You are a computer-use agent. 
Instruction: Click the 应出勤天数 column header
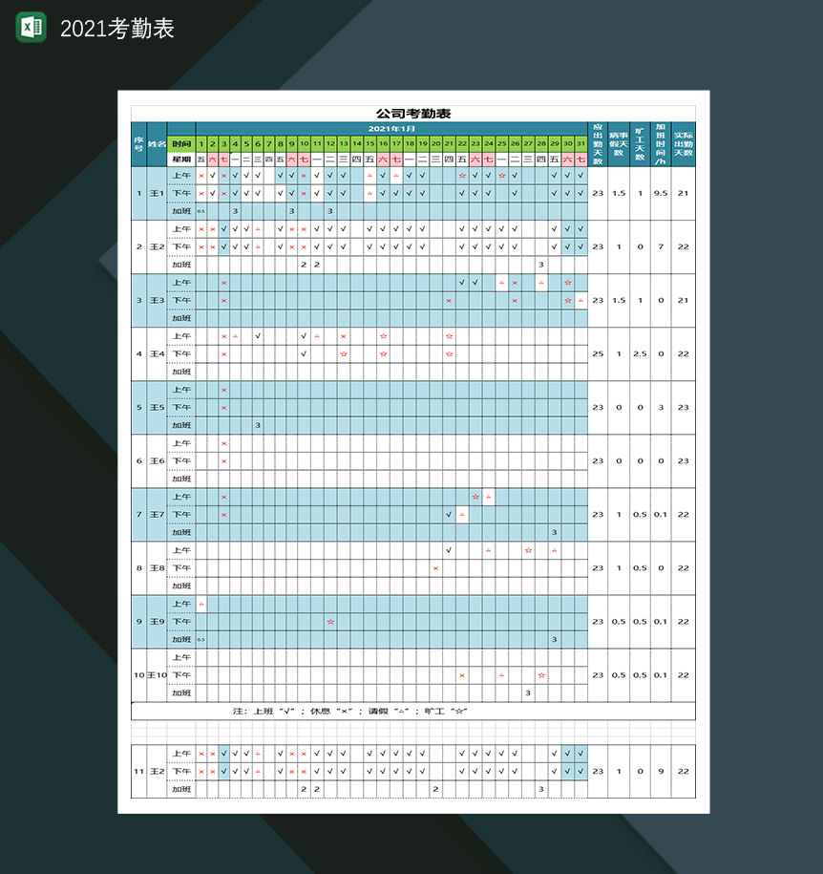(x=598, y=143)
